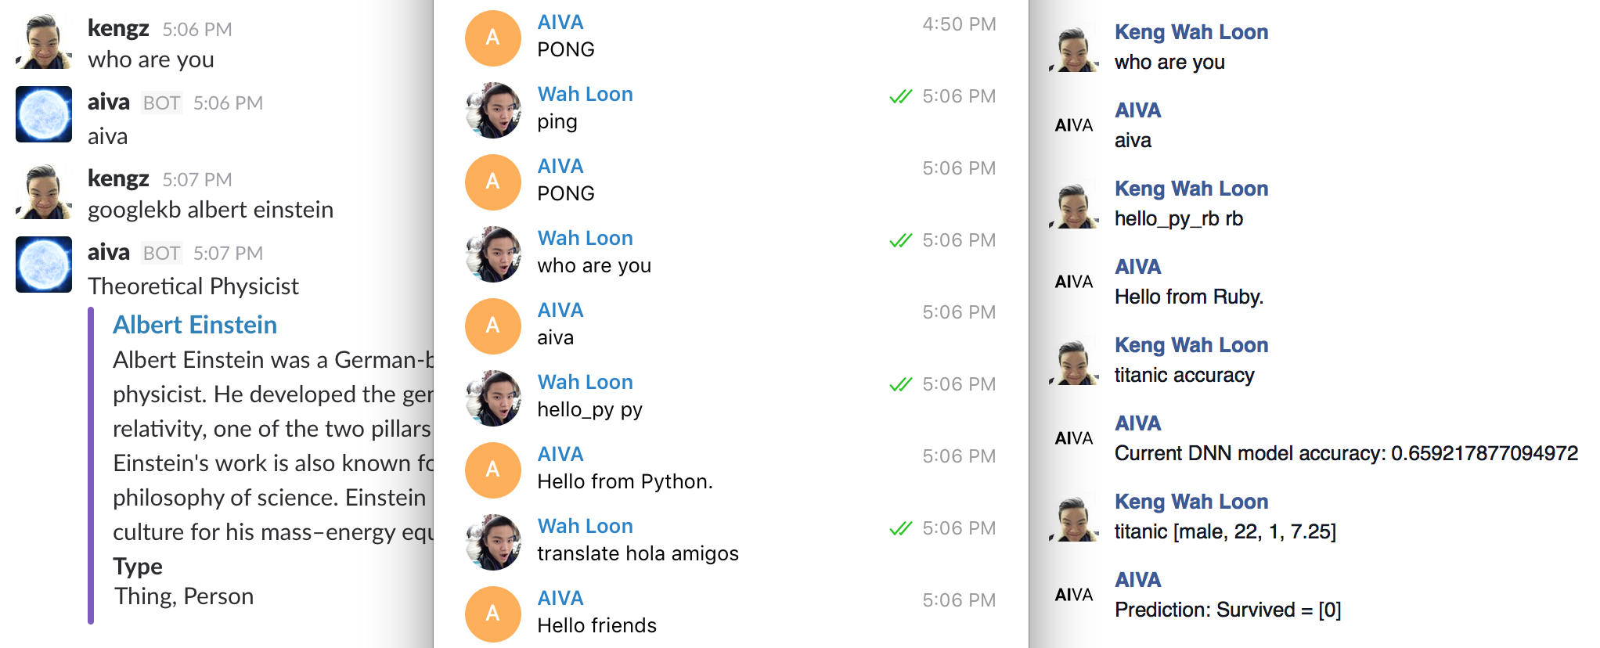This screenshot has height=648, width=1600.
Task: Click the orange AIVA avatar beside 4:50 PM PONG
Action: click(x=492, y=38)
